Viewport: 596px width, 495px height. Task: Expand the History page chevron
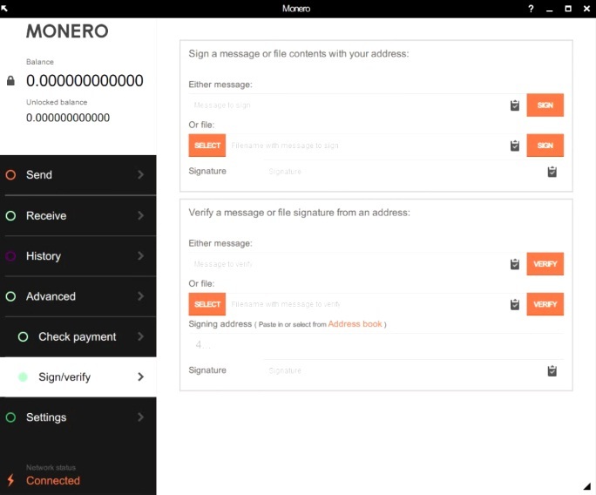click(140, 256)
